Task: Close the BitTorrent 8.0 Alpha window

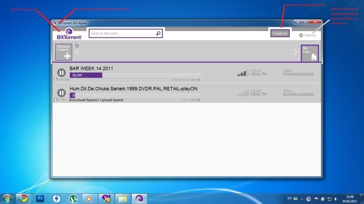Action: [315, 22]
